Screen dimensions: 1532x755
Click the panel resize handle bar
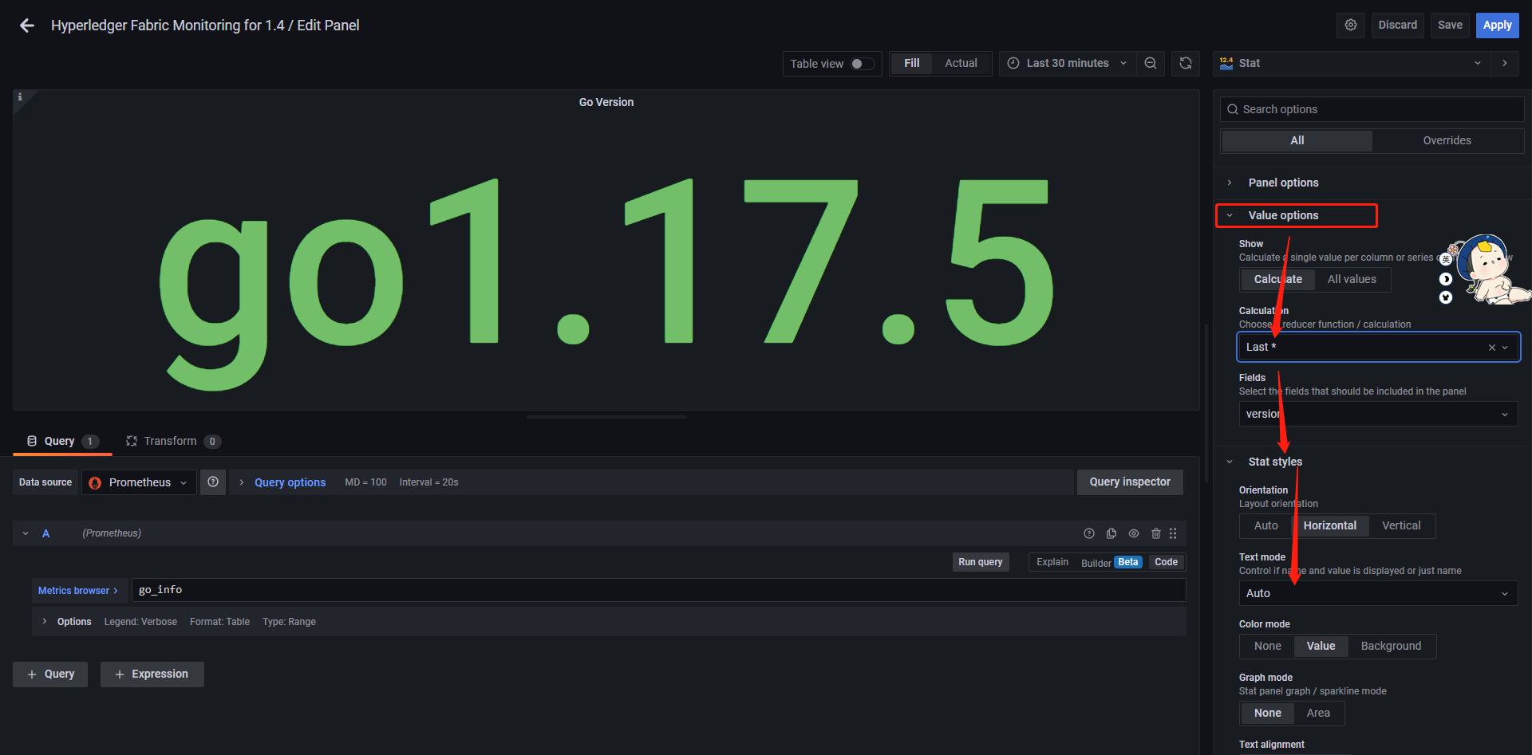tap(606, 417)
